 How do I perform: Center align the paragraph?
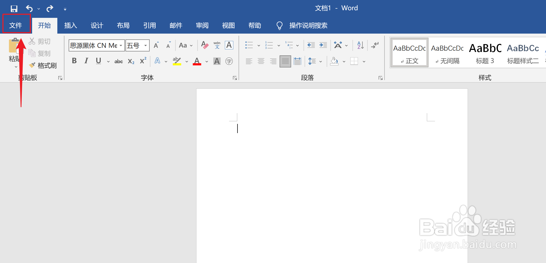[261, 61]
